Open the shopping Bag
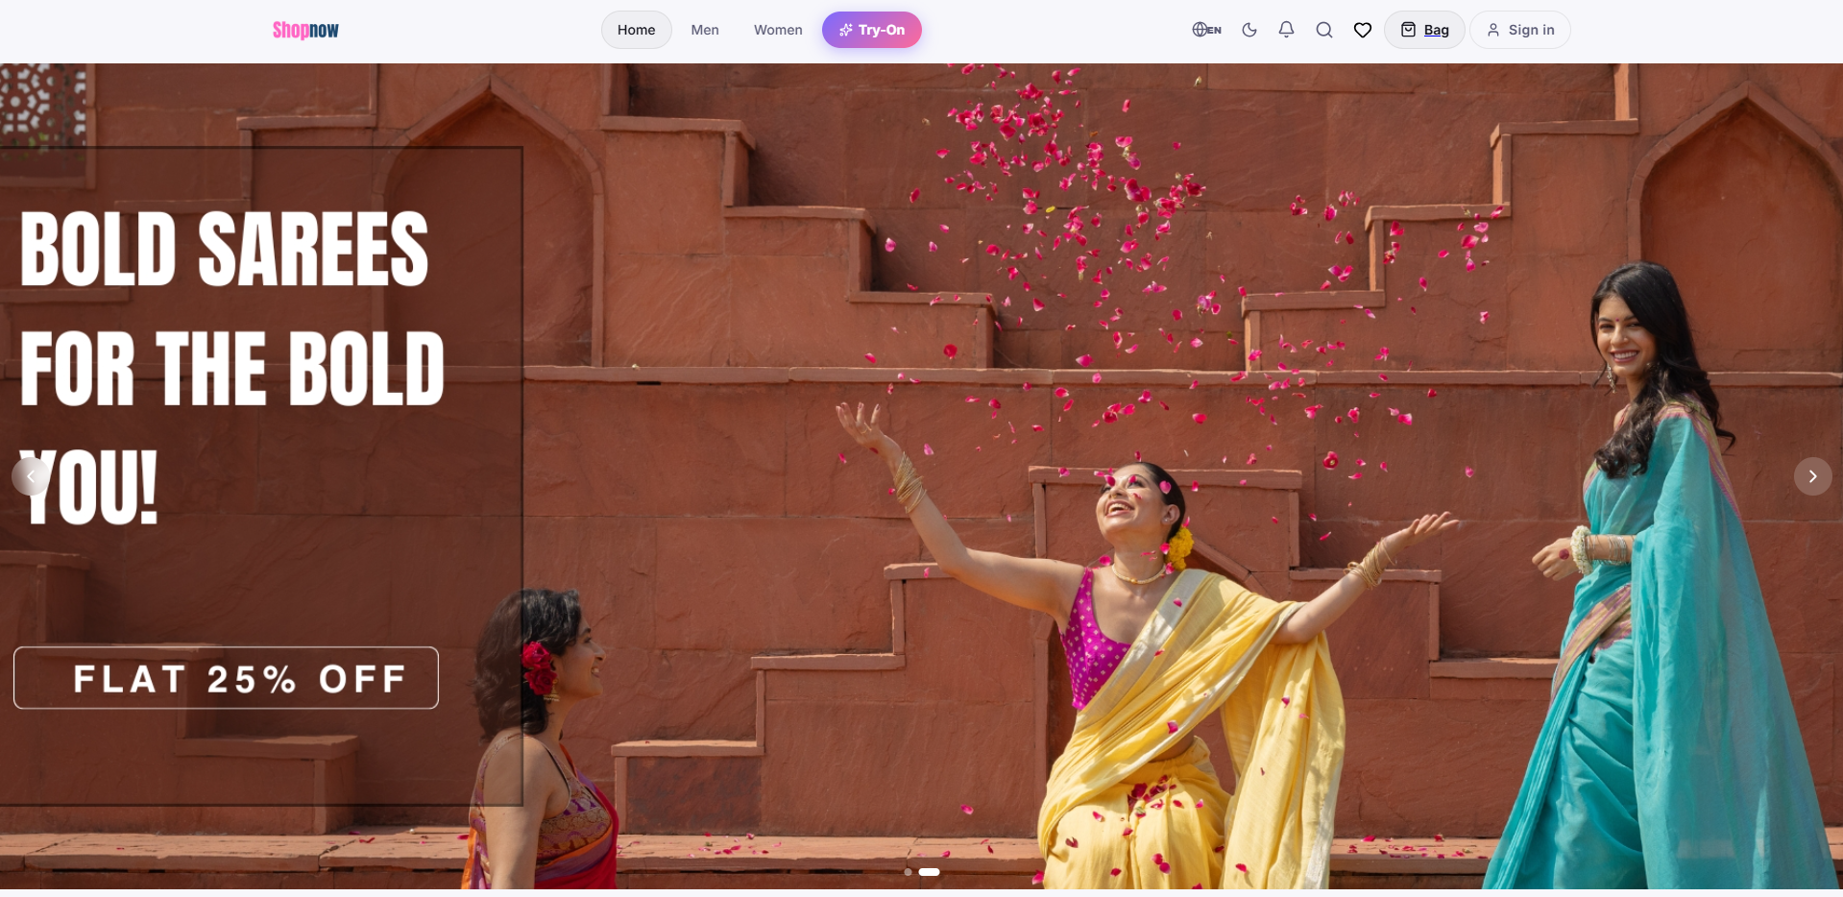 [x=1424, y=30]
